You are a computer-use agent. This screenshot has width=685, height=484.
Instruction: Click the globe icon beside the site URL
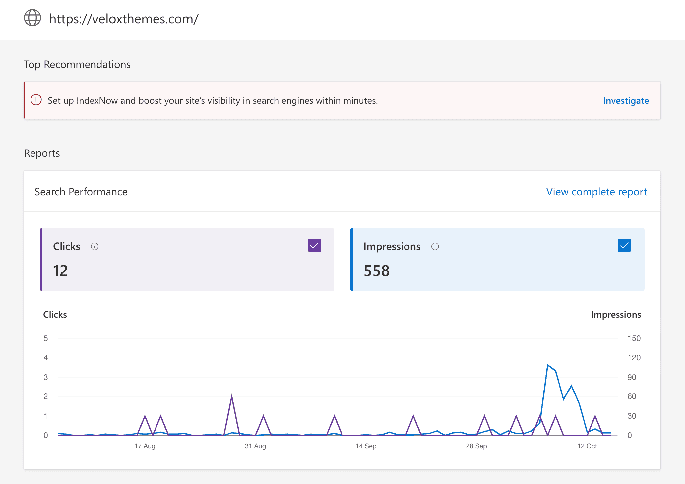click(x=32, y=19)
